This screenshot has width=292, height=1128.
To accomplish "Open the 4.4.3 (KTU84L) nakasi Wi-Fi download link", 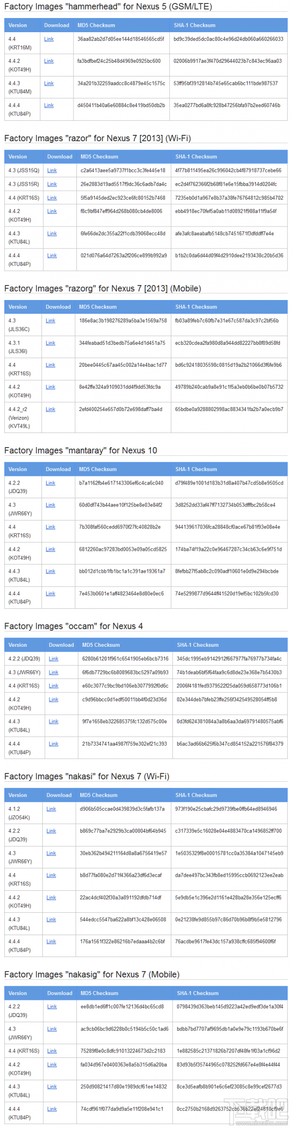I will [x=51, y=920].
